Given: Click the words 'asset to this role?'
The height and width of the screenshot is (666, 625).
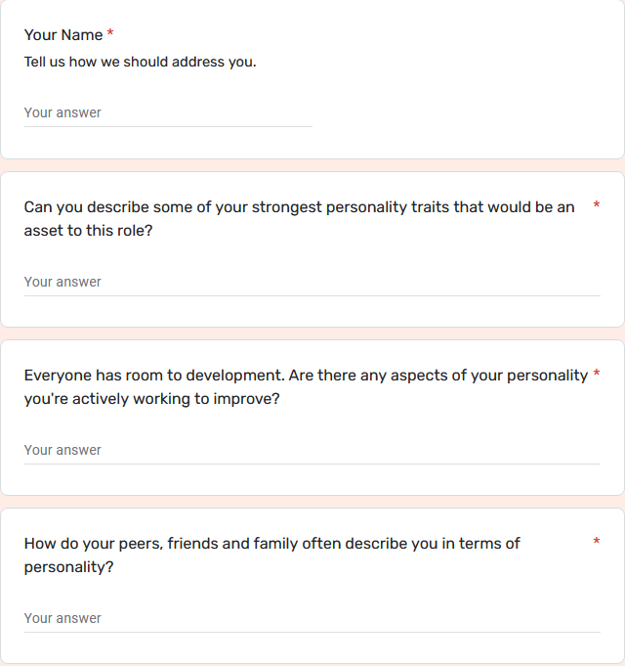Looking at the screenshot, I should tap(88, 231).
